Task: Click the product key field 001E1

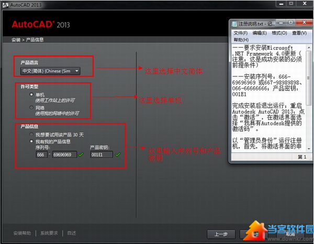Action: tap(102, 154)
